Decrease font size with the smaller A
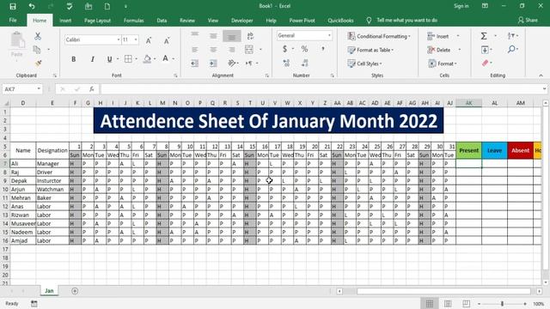This screenshot has width=550, height=309. tap(166, 40)
